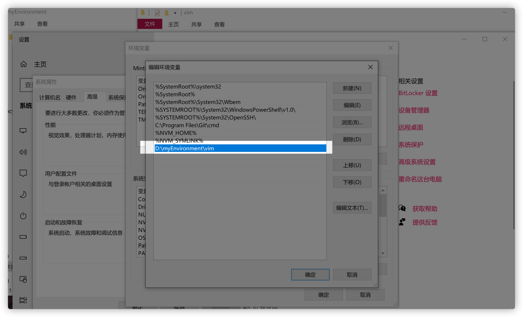
Task: Click the 新建(N) button
Action: point(352,88)
